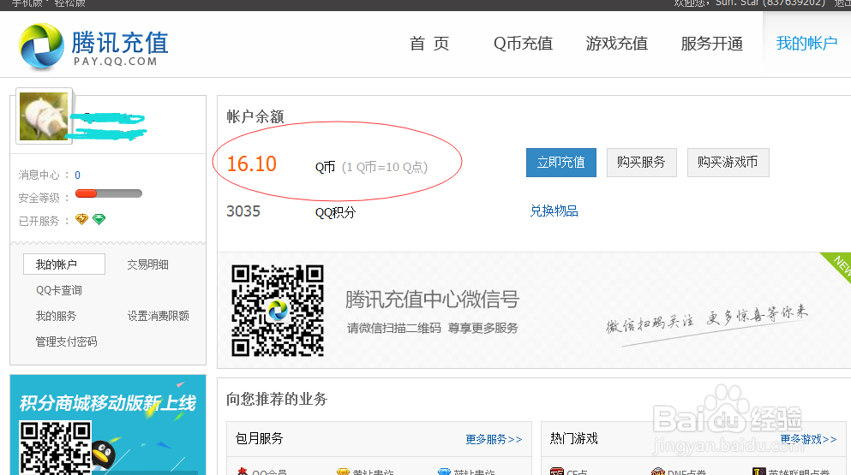
Task: Select the 我的帐户 top navigation tab
Action: 806,44
